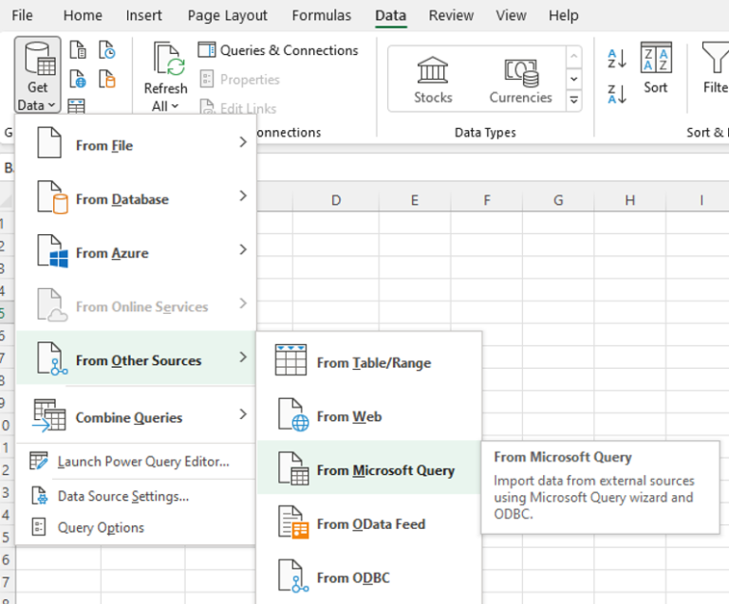Click the From Table/Range ribbon icon

coord(76,106)
